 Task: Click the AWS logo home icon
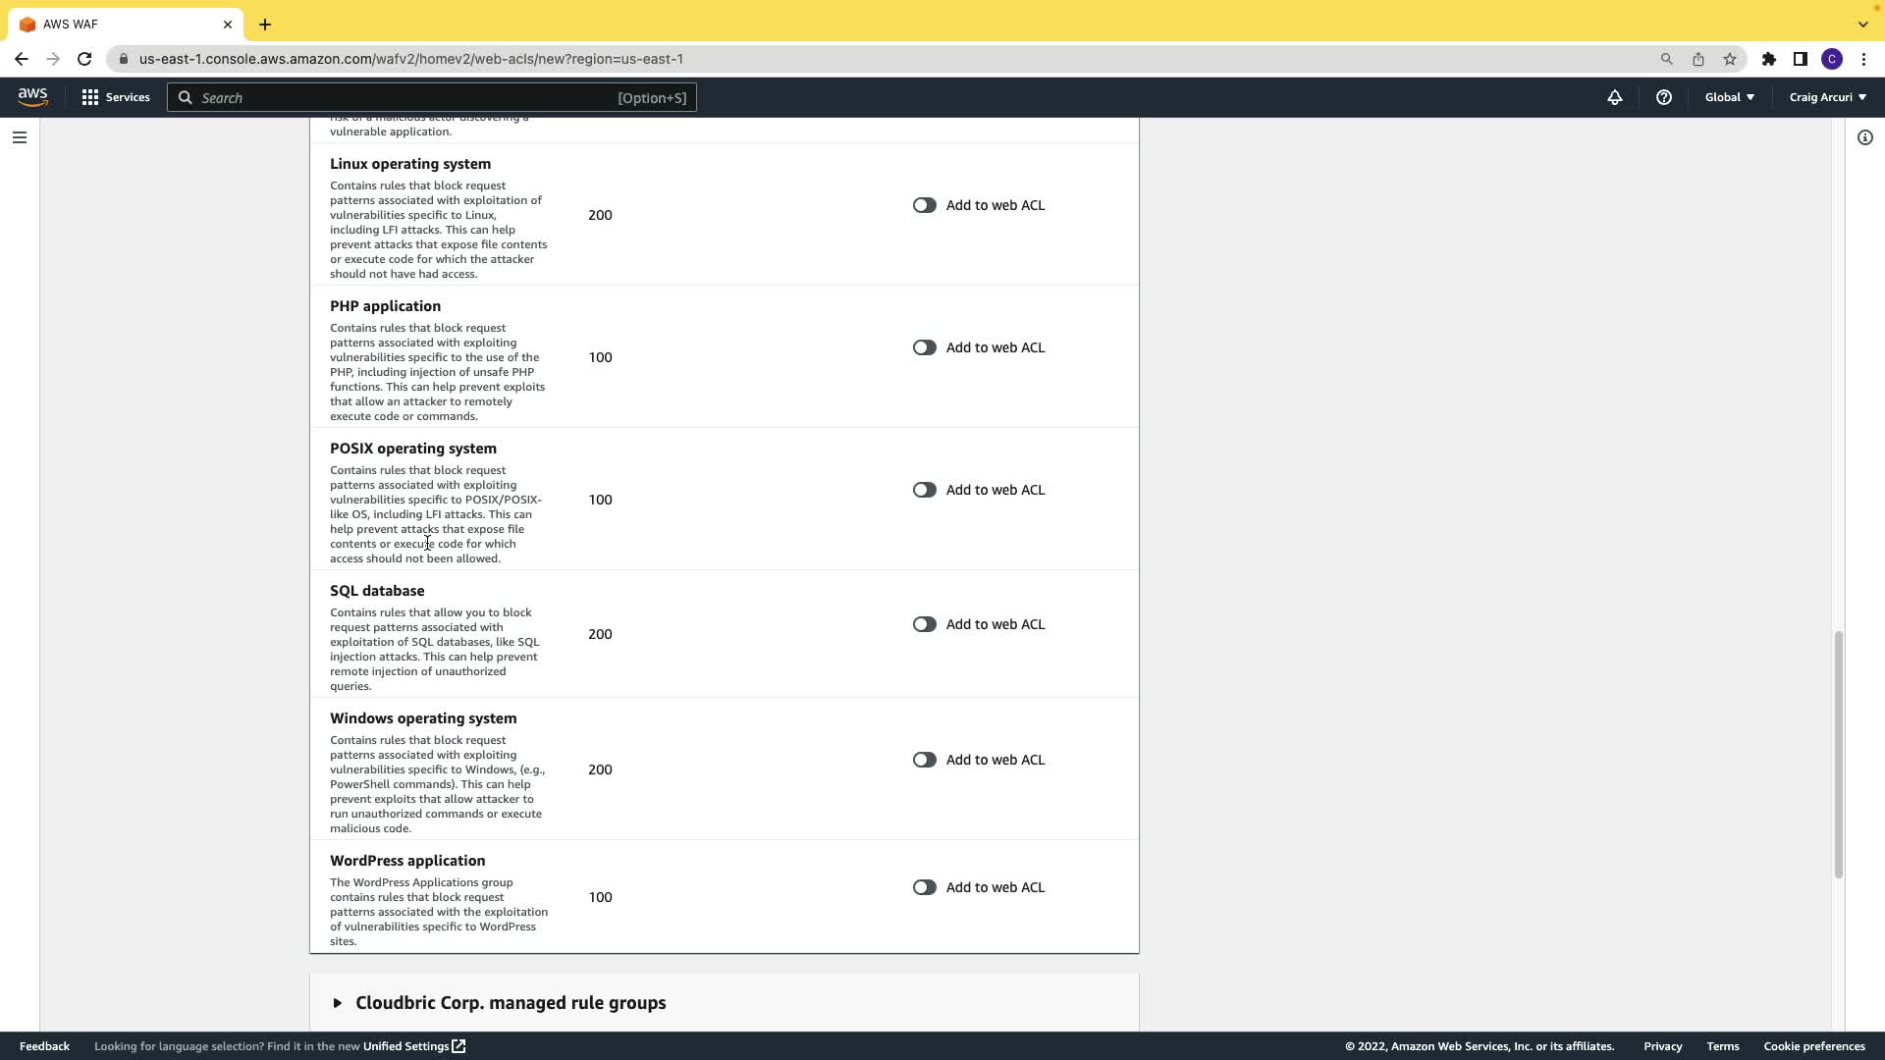click(32, 97)
